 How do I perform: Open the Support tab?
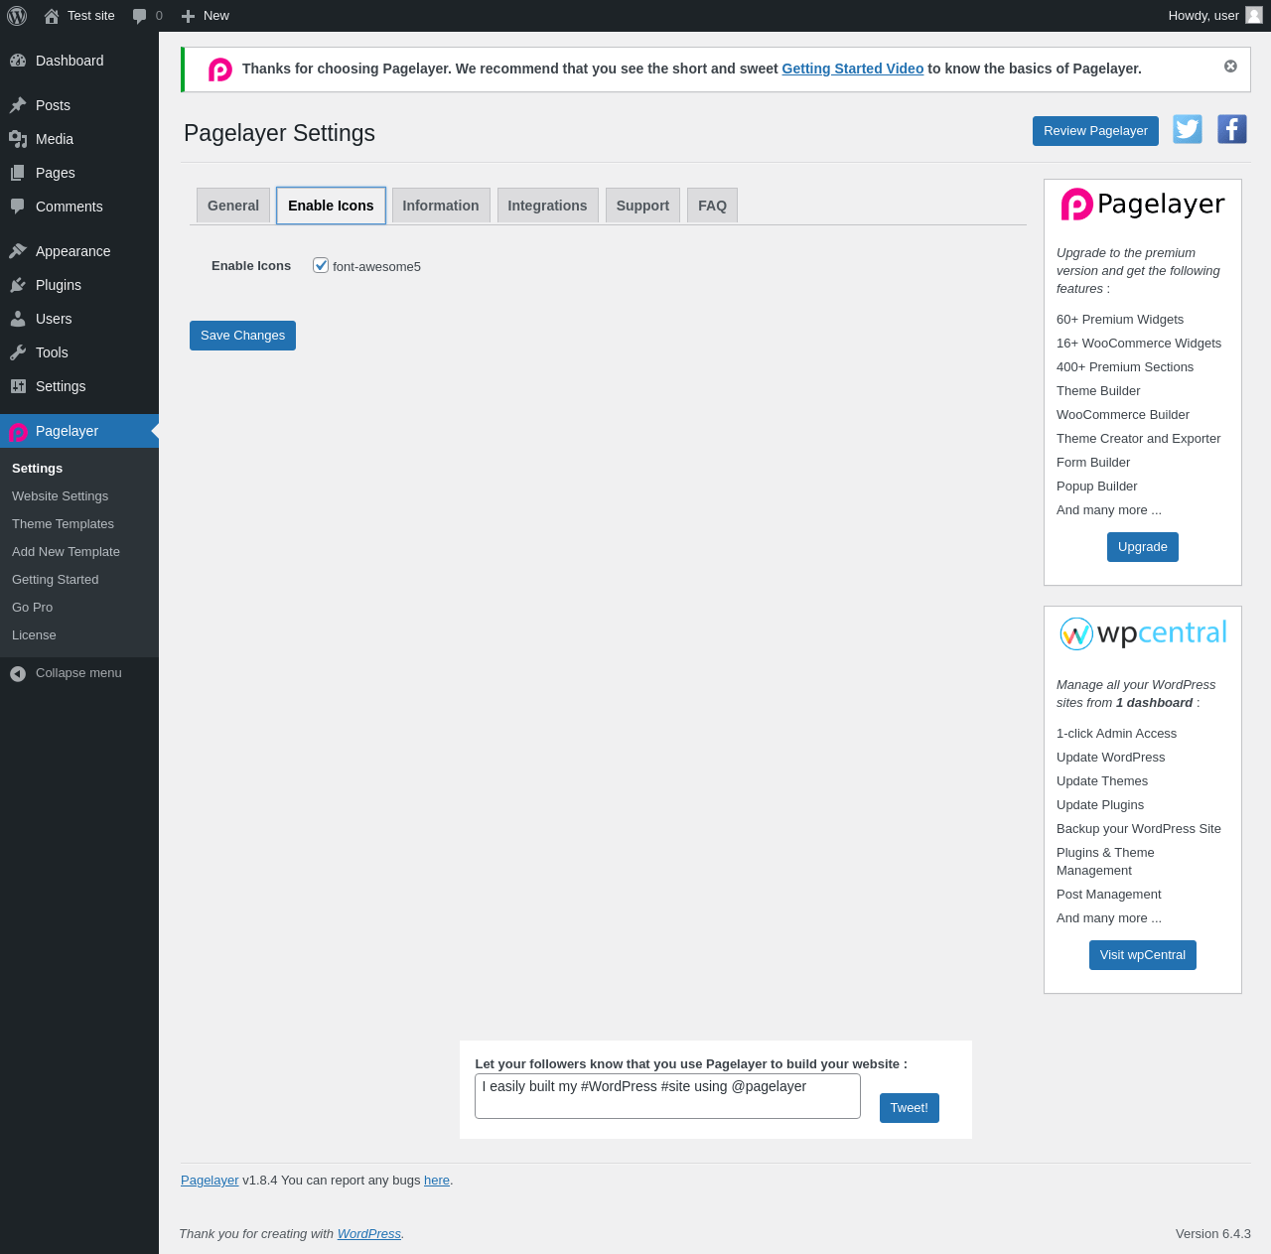(642, 206)
